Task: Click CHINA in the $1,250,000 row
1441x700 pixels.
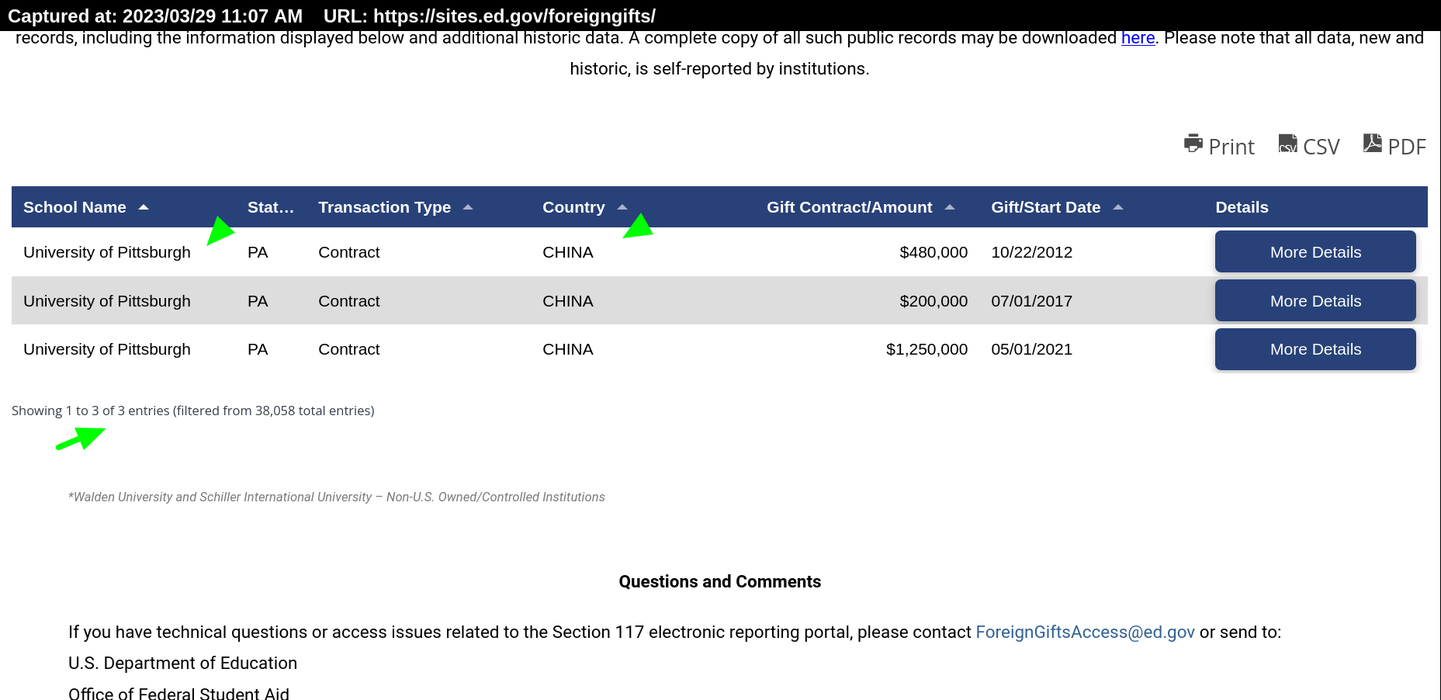Action: point(568,349)
